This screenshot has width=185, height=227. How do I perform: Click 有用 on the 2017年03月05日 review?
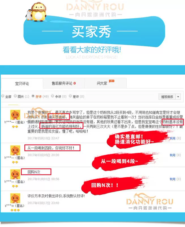click(x=173, y=155)
